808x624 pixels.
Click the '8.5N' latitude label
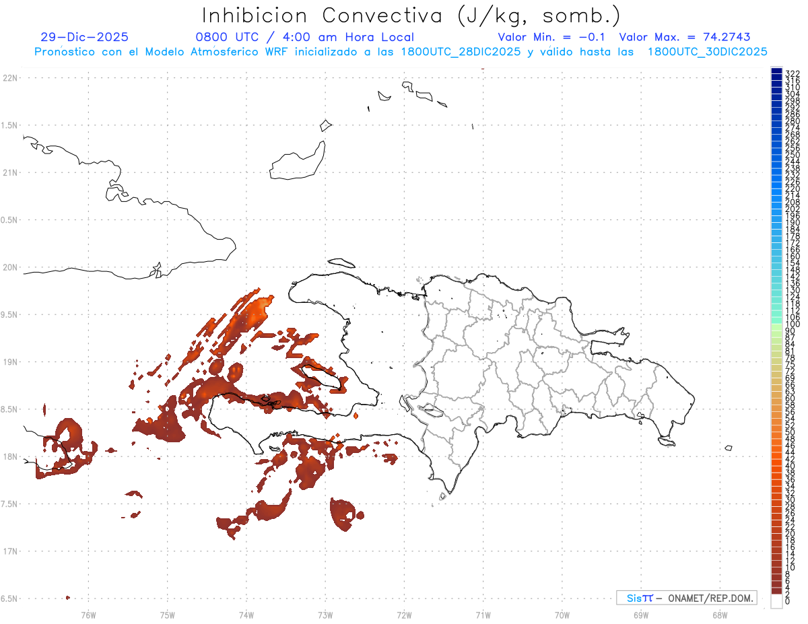click(x=9, y=409)
